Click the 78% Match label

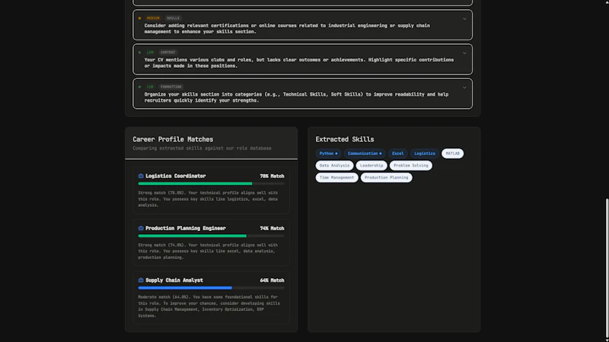[x=272, y=176]
